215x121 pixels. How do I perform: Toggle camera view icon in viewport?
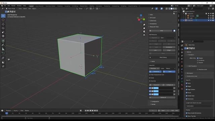[x=144, y=32]
